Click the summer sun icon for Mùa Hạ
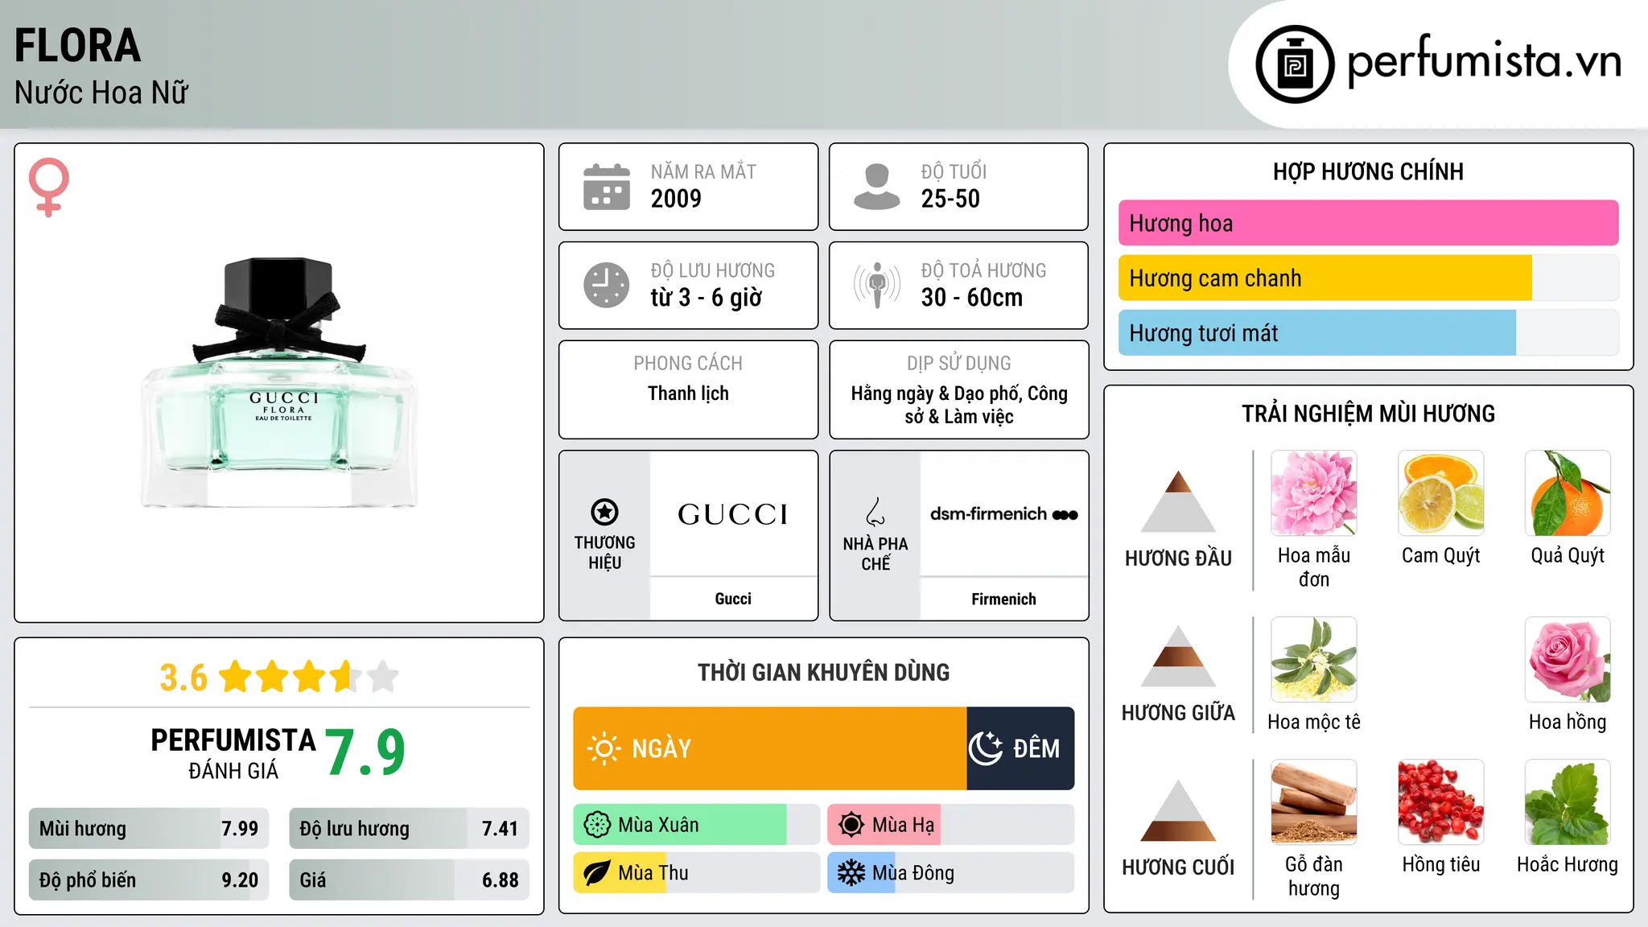1648x927 pixels. tap(851, 825)
